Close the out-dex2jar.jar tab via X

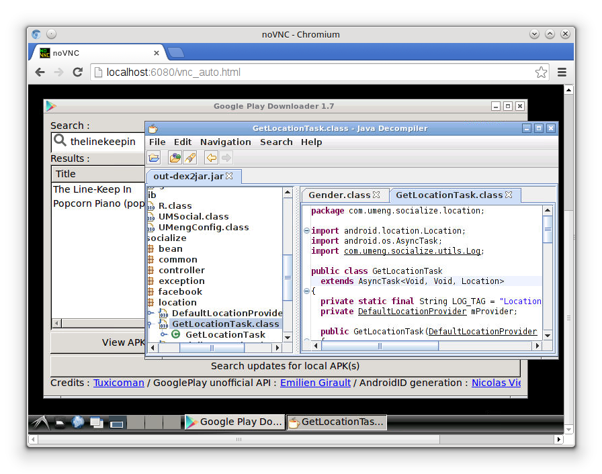(x=229, y=176)
